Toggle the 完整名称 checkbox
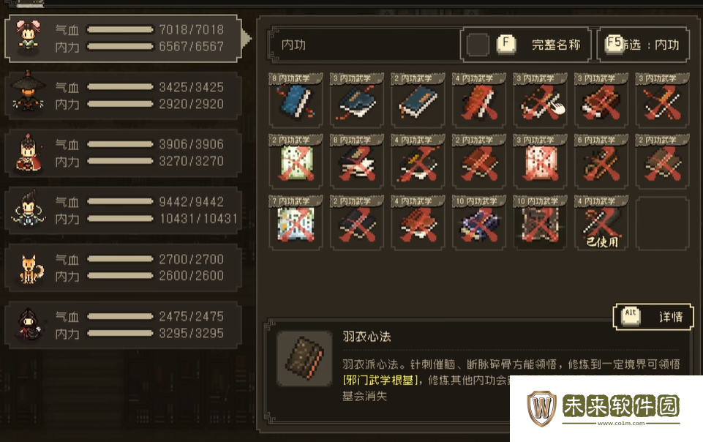 click(478, 45)
